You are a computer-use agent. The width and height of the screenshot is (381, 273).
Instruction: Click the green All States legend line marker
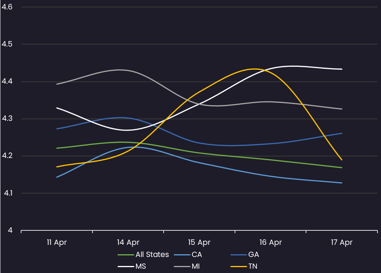(x=126, y=255)
